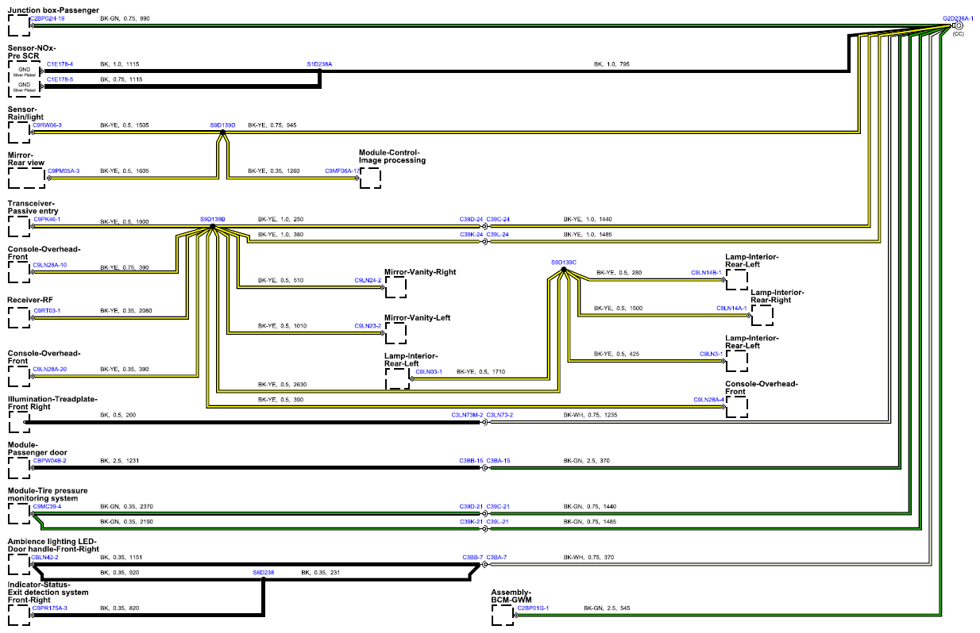
Task: Follow the C1E178-5 connector link
Action: click(x=60, y=79)
